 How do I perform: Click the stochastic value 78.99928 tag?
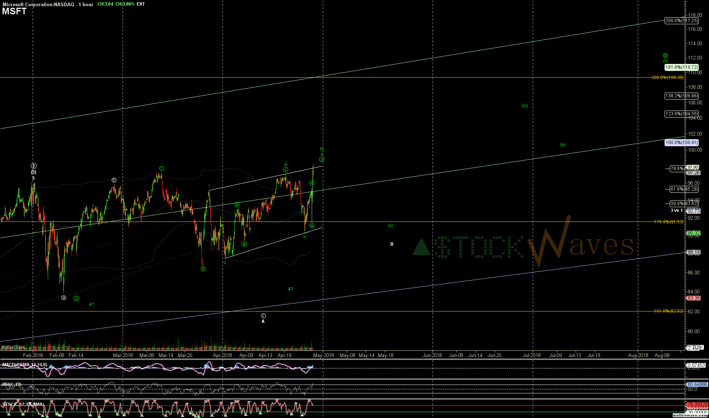click(697, 405)
